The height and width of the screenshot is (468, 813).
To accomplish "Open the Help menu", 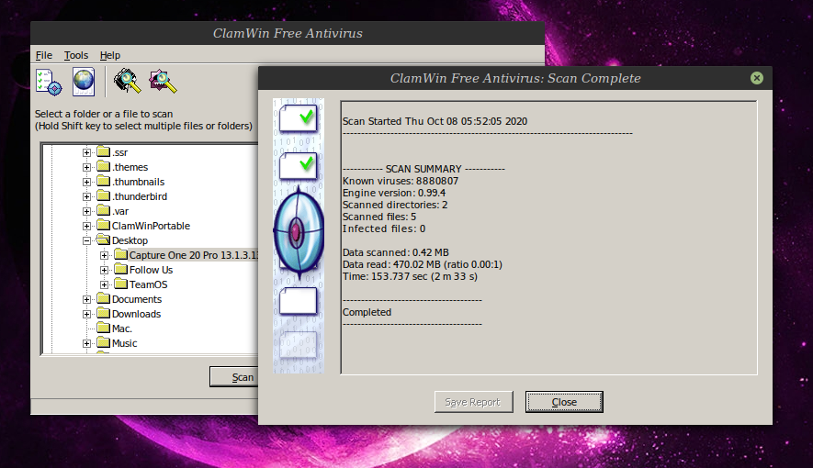I will pyautogui.click(x=110, y=55).
